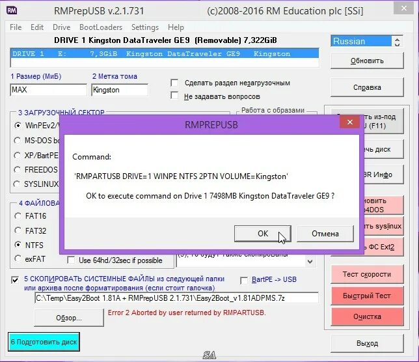Open the Help menu
This screenshot has height=362, width=419.
[176, 27]
